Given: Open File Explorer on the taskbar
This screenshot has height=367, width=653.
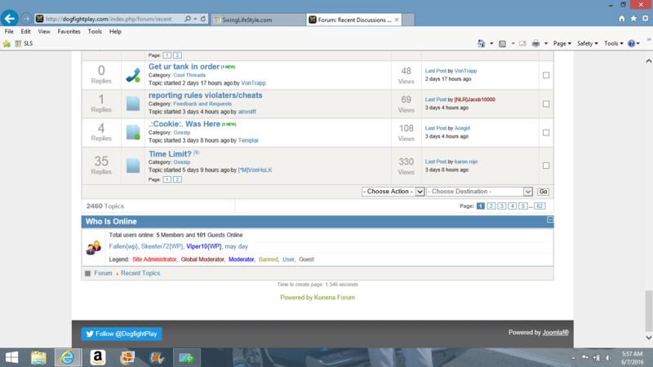Looking at the screenshot, I should [x=38, y=357].
